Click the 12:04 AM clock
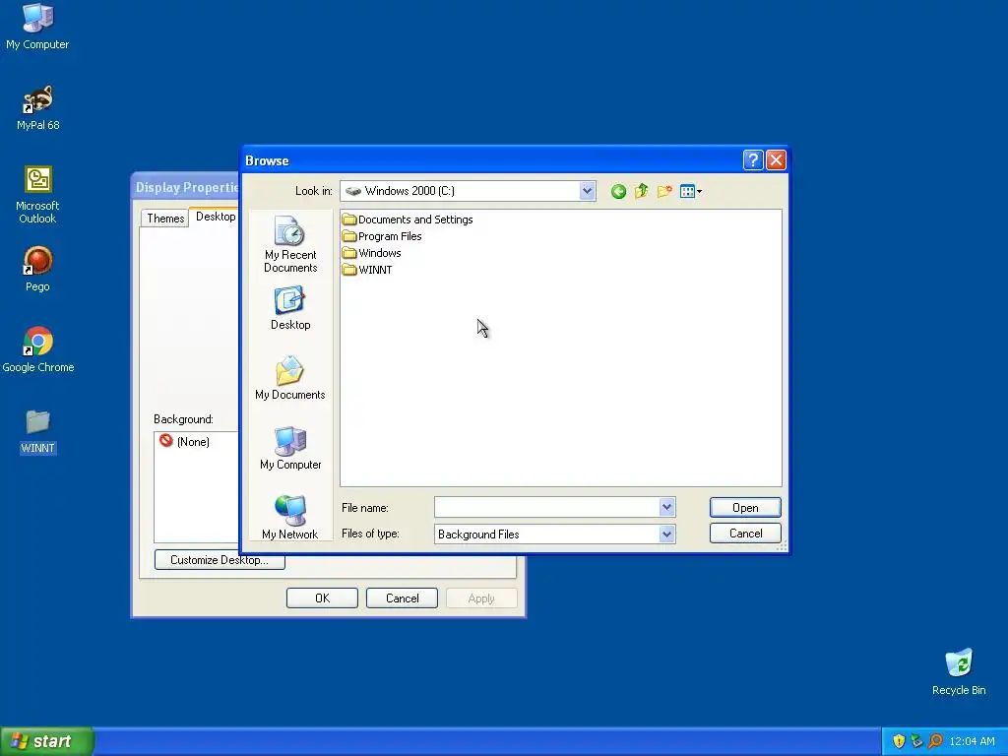1008x756 pixels. pos(972,741)
